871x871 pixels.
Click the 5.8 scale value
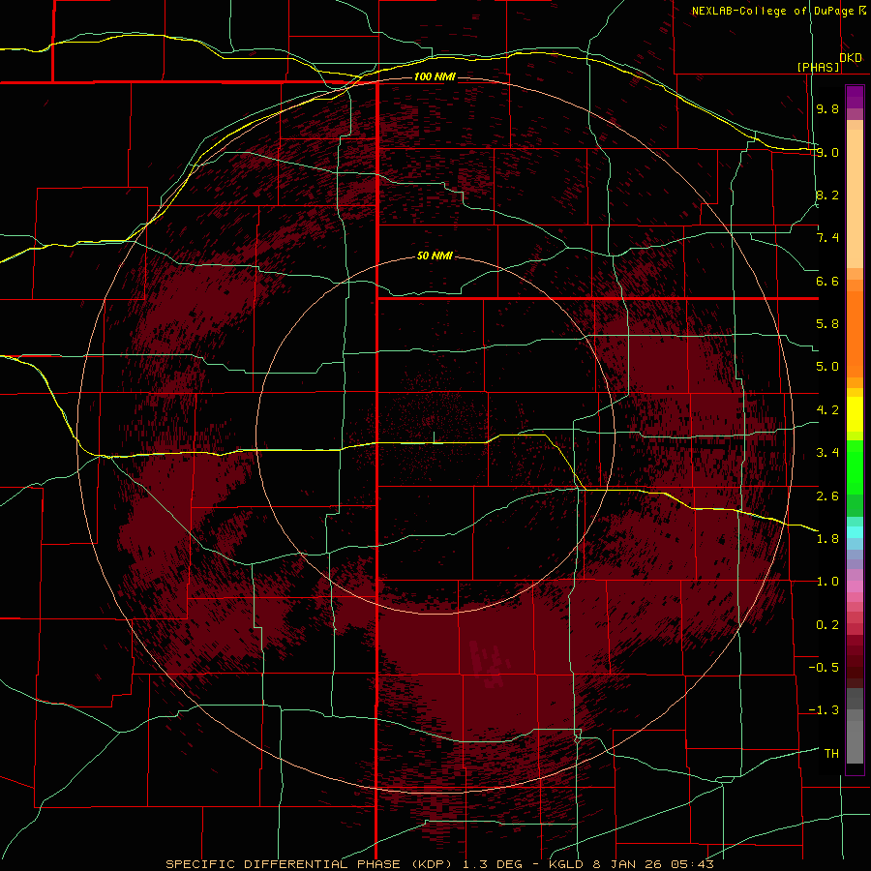827,324
